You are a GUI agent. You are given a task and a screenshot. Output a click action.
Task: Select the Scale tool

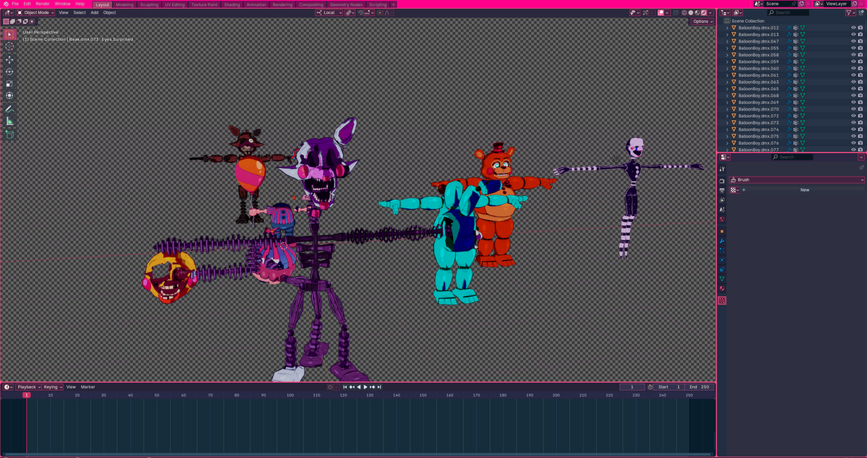[9, 84]
